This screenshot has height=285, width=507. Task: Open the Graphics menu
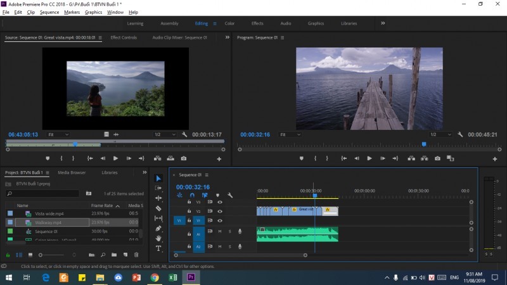[x=93, y=12]
